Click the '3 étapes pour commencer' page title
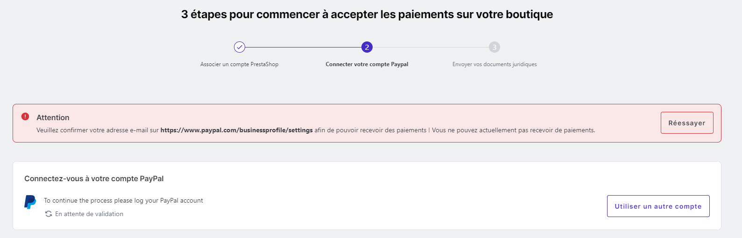 pos(367,14)
